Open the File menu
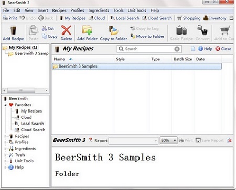Viewport: 236px width, 190px height. pos(6,10)
